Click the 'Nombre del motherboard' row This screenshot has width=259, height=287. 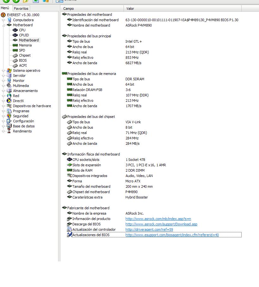click(151, 25)
